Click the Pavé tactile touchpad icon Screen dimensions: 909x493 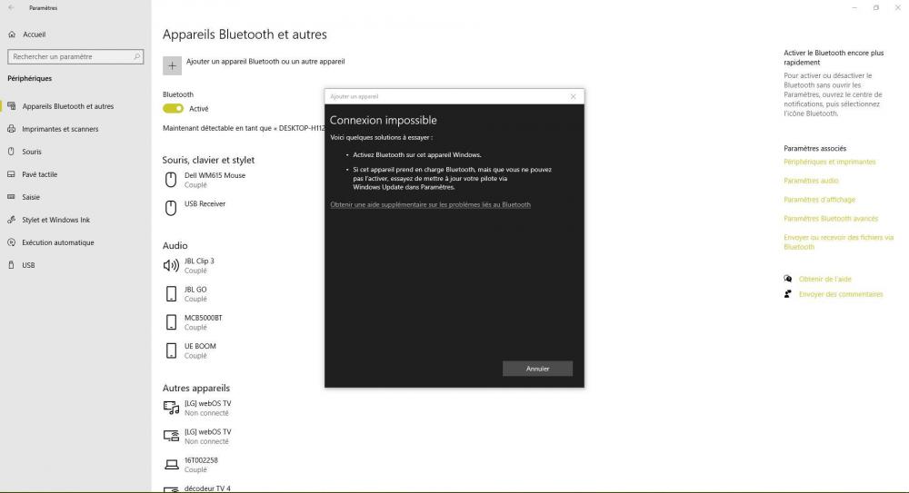coord(11,174)
